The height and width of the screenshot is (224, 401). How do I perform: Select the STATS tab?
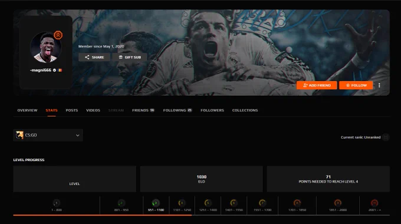point(51,111)
